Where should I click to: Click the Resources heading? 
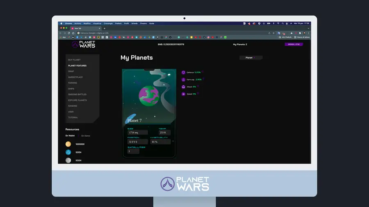point(72,129)
